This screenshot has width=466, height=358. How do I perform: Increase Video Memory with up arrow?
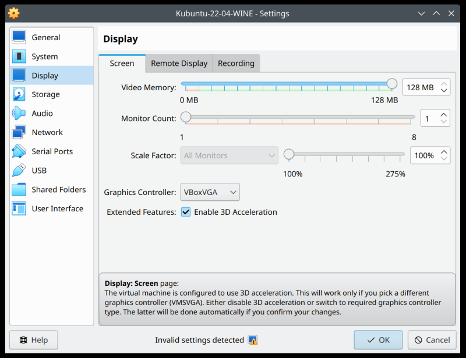click(x=444, y=84)
